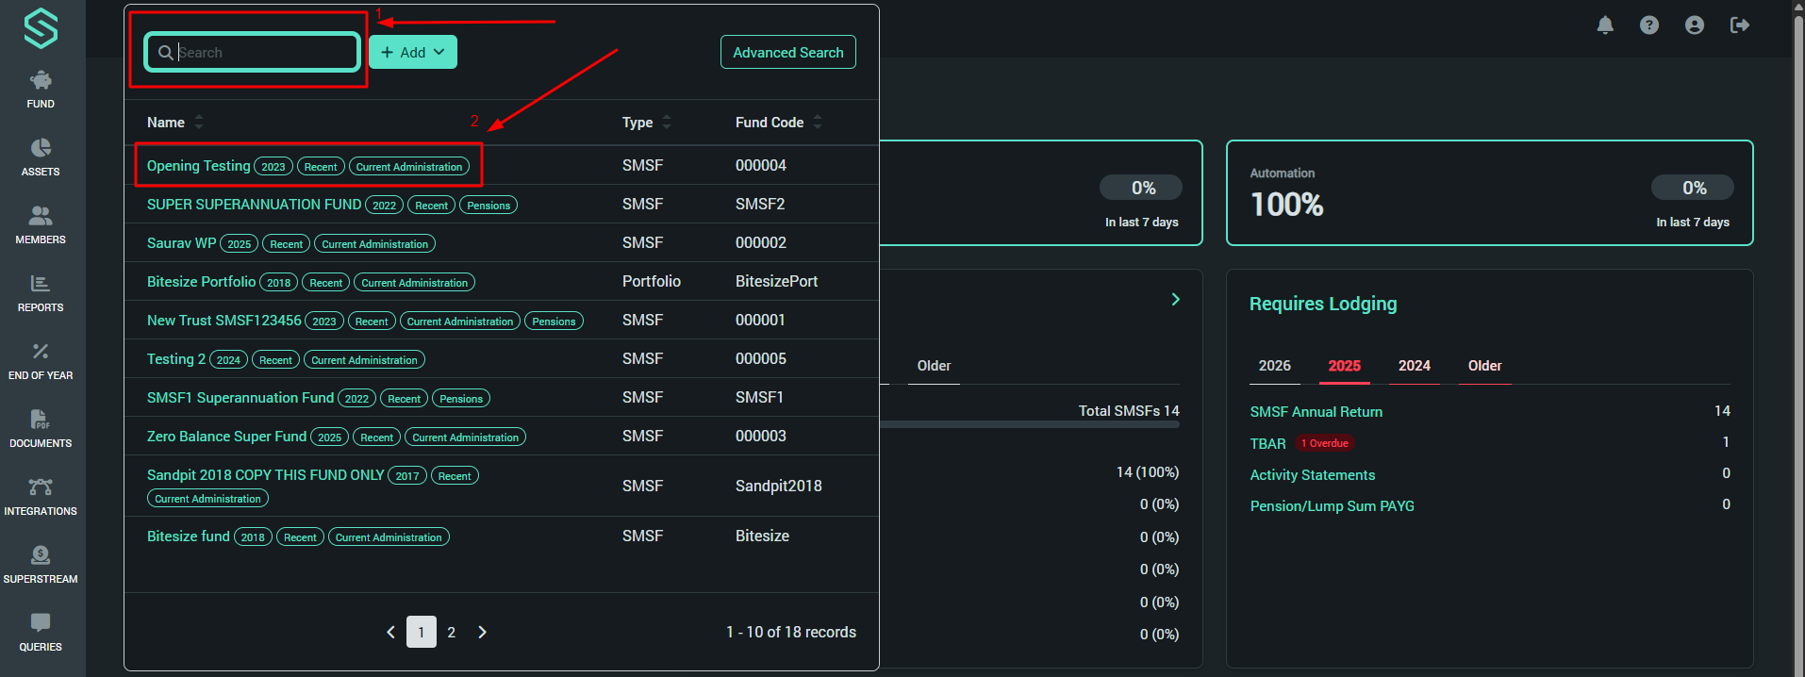
Task: Go to Members in the sidebar
Action: point(41,225)
